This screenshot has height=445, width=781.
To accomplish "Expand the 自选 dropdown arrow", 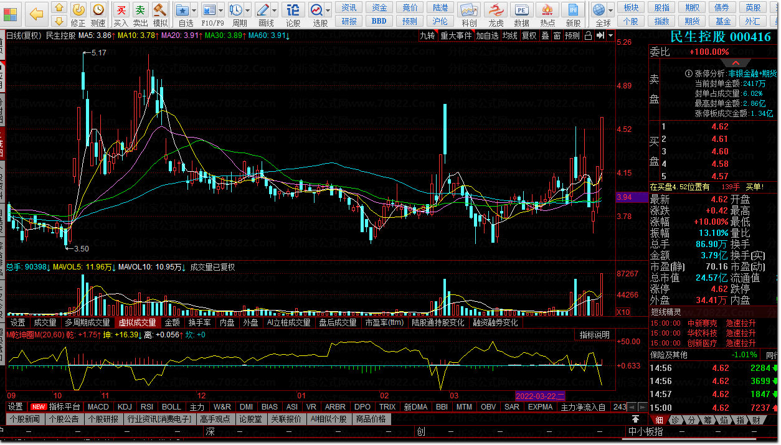I will coord(195,10).
